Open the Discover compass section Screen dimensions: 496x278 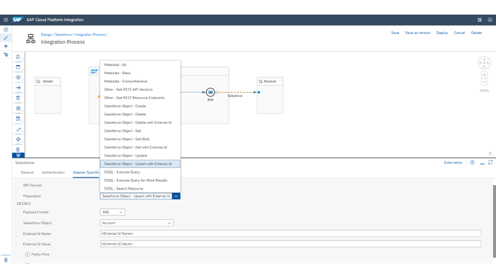pyautogui.click(x=6, y=30)
